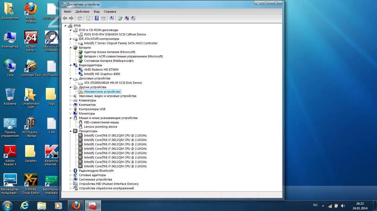Image resolution: width=377 pixels, height=211 pixels.
Task: Open the Файл menu
Action: click(x=67, y=12)
